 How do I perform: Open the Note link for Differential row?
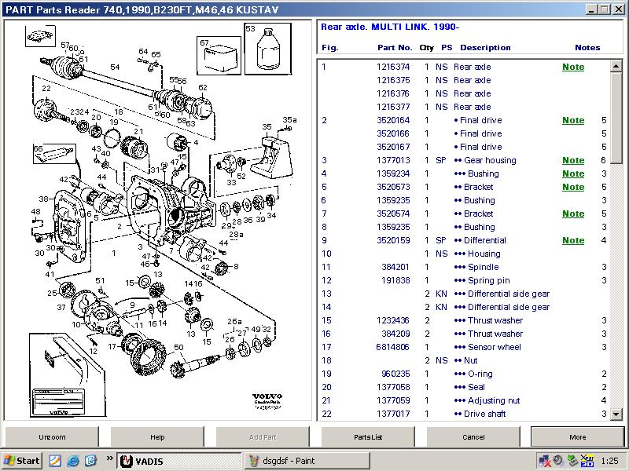coord(573,241)
